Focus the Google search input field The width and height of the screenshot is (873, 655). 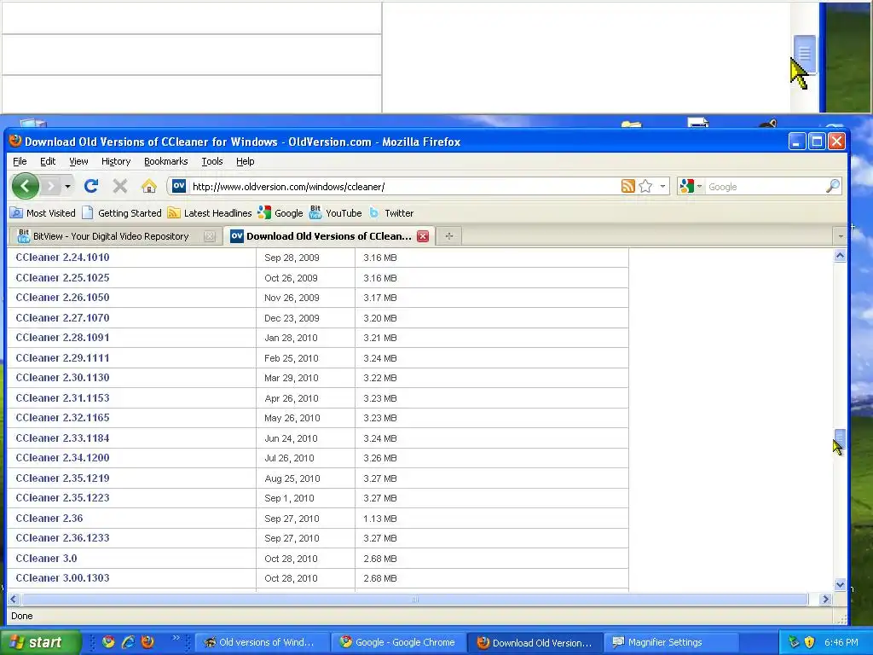[x=765, y=187]
